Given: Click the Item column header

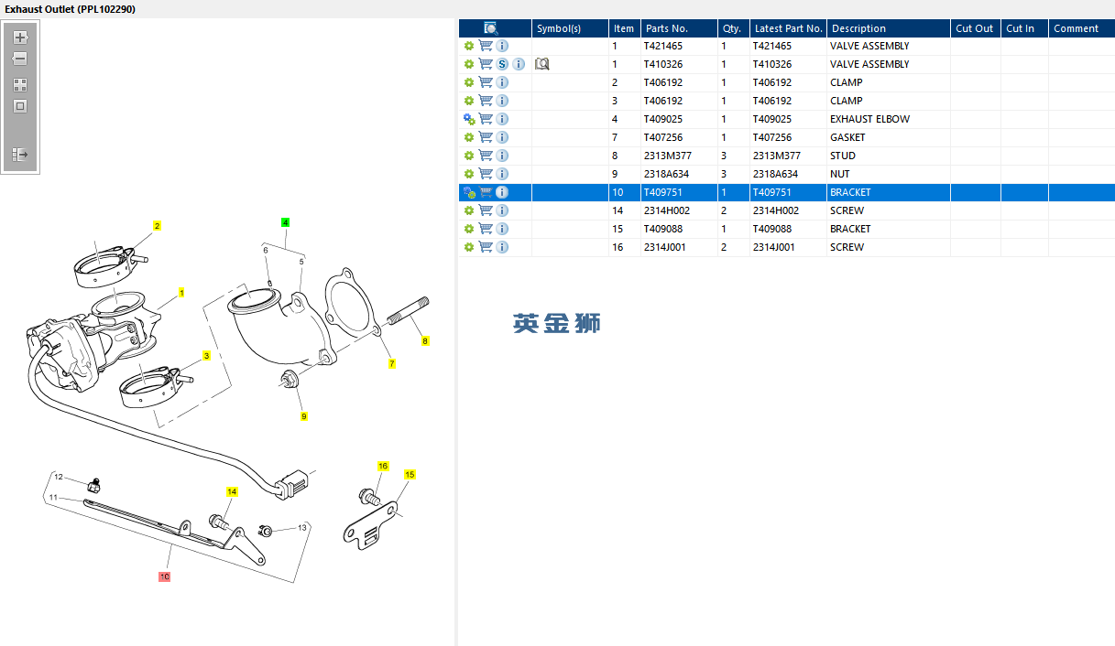Looking at the screenshot, I should (624, 28).
